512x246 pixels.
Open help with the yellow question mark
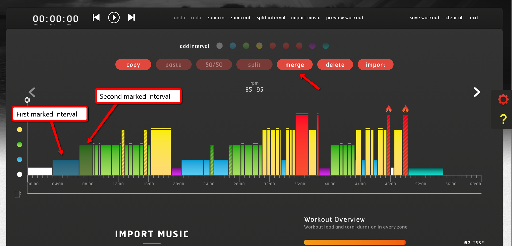pyautogui.click(x=503, y=119)
